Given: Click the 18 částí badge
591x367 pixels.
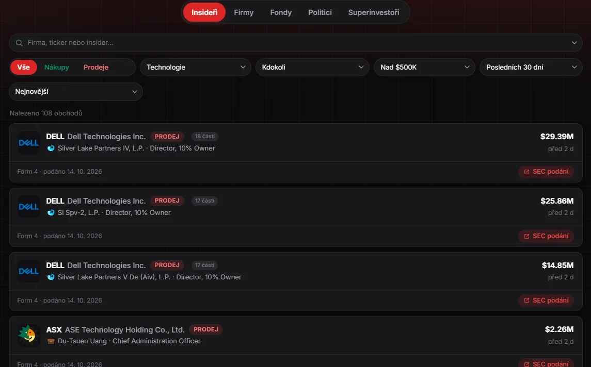Looking at the screenshot, I should point(205,136).
